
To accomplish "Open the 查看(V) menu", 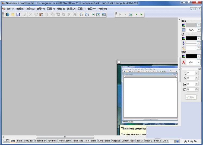I will point(41,9).
